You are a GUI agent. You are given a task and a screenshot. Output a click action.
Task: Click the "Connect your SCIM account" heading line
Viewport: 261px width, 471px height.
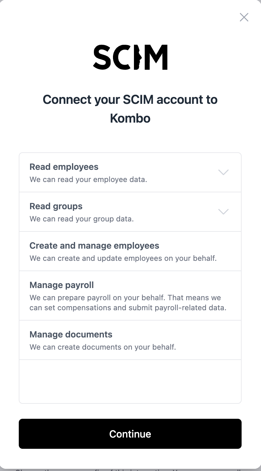[x=130, y=100]
